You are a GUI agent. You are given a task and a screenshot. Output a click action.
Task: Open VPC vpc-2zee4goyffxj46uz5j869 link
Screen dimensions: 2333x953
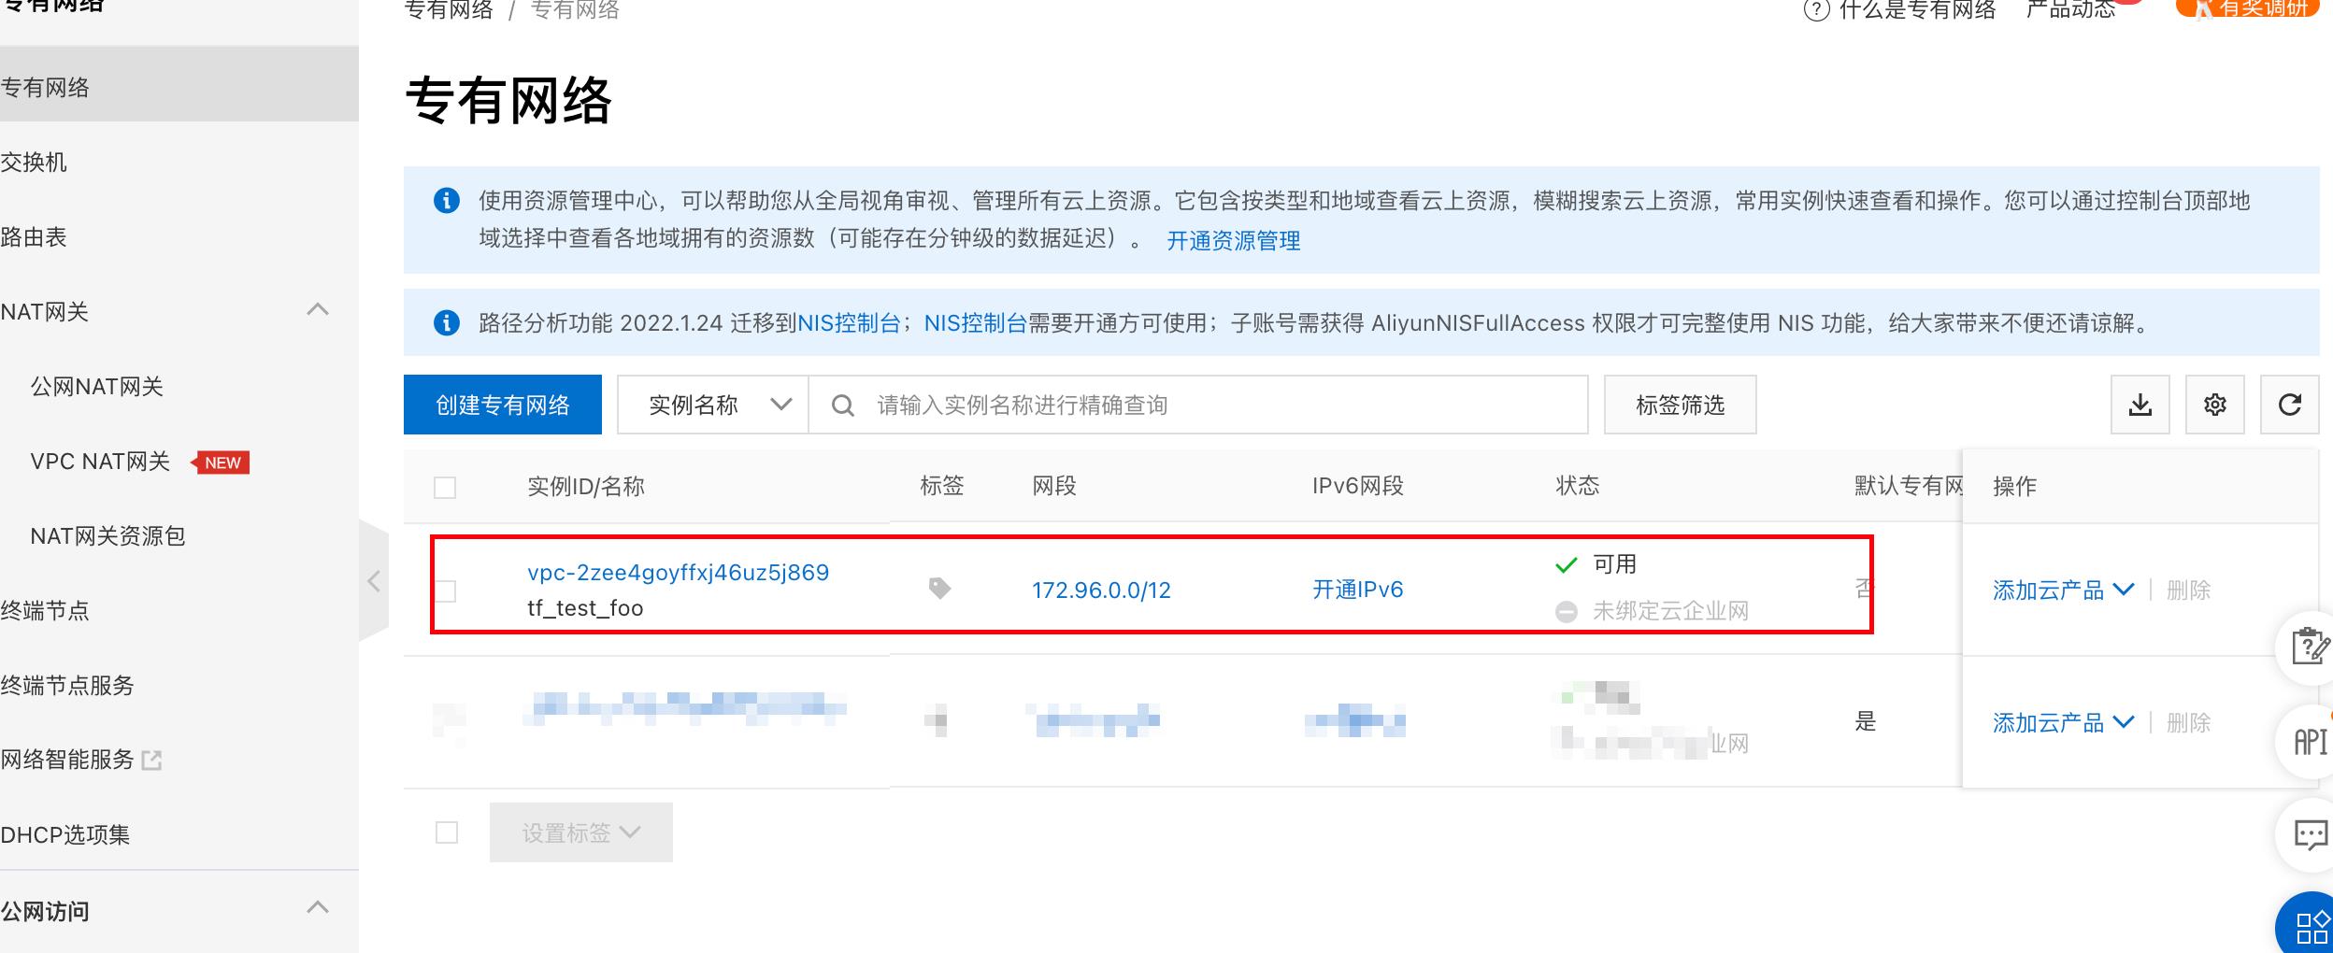[x=679, y=572]
